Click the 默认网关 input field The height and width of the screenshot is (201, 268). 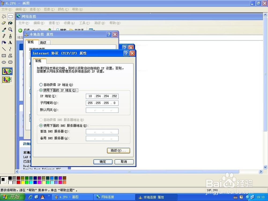[102, 110]
